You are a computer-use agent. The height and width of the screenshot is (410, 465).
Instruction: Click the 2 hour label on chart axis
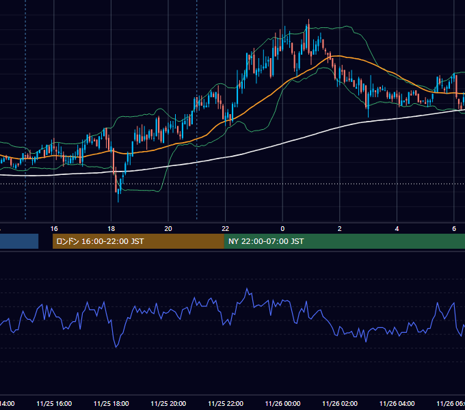340,229
